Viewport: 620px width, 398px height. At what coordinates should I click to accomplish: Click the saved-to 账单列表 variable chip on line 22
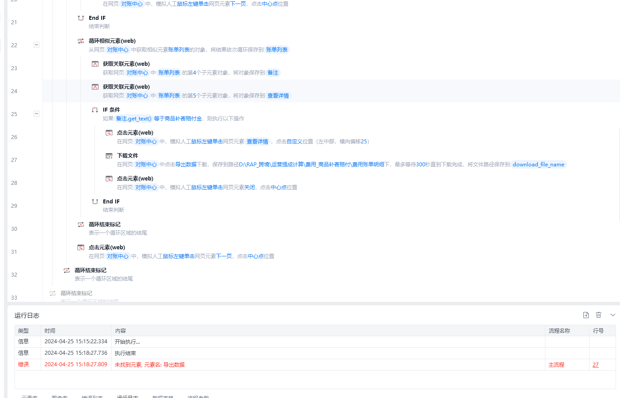click(277, 50)
